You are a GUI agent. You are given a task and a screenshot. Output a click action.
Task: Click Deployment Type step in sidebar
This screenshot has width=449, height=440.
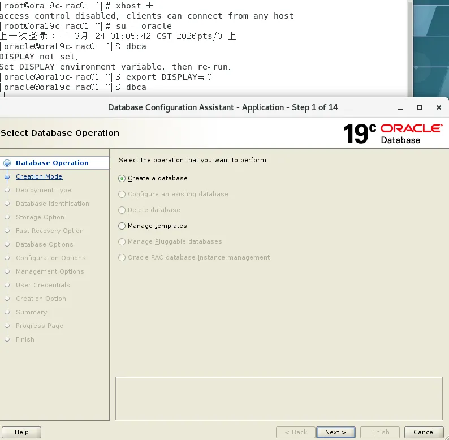pos(43,190)
